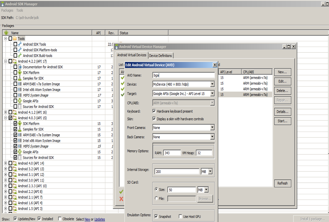Click the Android SDK Tools wrench icon
This screenshot has width=329, height=222.
(x=20, y=44)
